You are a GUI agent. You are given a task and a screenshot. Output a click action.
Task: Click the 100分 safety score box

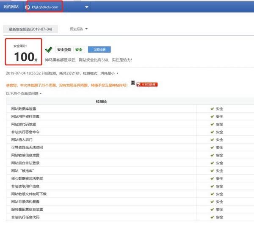[x=24, y=52]
